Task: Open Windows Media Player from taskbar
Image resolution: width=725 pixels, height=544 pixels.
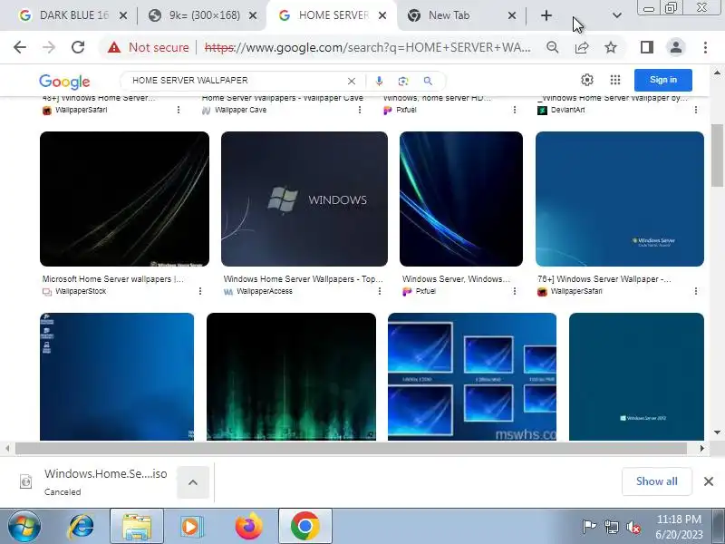Action: click(x=190, y=526)
